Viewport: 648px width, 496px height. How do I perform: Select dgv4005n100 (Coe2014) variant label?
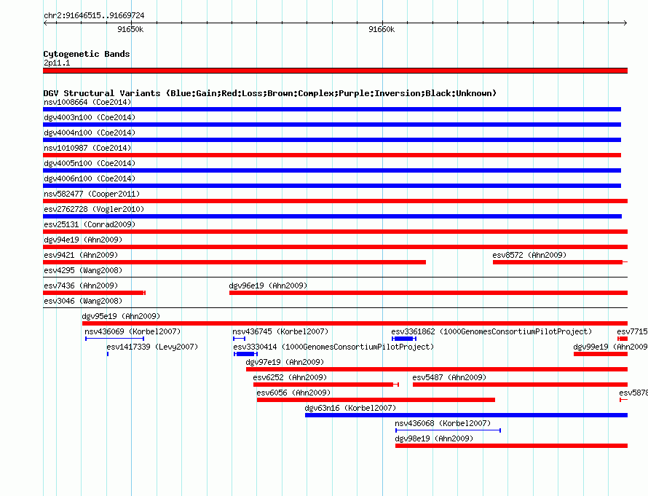coord(90,163)
